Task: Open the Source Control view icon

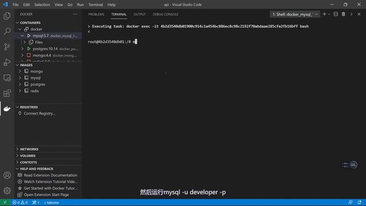Action: click(x=7, y=47)
